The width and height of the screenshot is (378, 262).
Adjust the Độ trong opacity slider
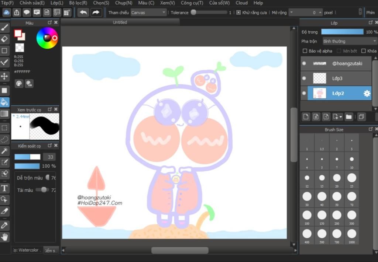(x=342, y=32)
